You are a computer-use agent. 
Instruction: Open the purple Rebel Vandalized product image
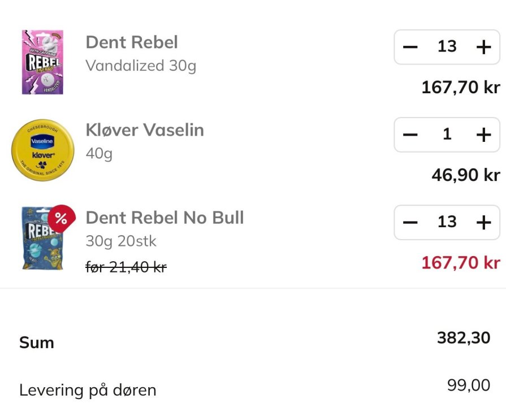(x=42, y=62)
